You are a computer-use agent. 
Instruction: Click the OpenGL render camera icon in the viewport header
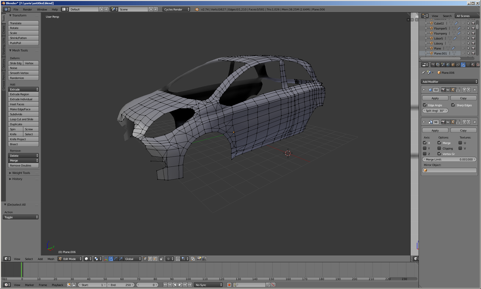199,259
